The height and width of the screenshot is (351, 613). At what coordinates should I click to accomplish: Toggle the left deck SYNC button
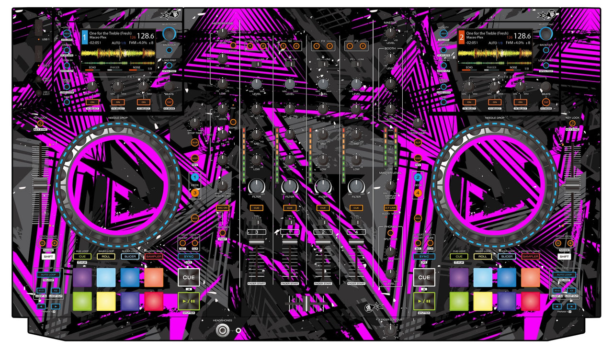pos(188,257)
